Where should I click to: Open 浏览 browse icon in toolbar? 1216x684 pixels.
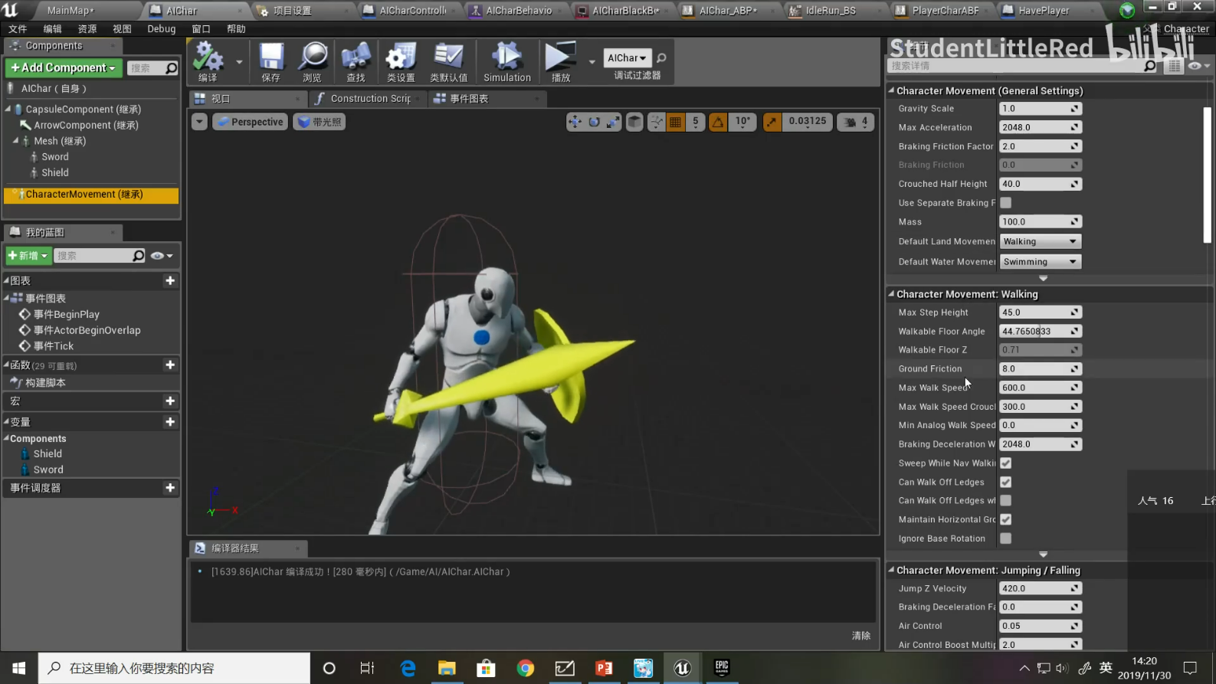pyautogui.click(x=313, y=62)
